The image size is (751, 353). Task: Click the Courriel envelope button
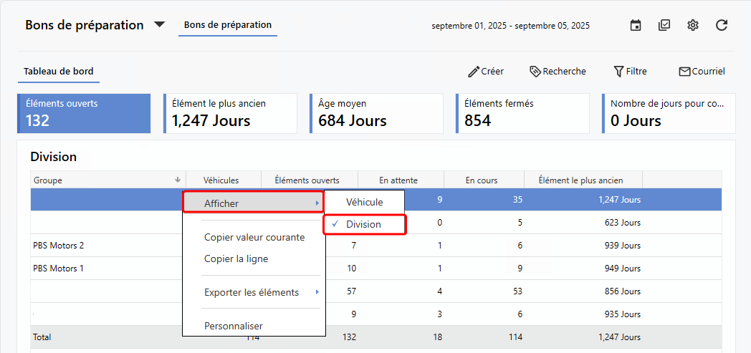pyautogui.click(x=702, y=72)
